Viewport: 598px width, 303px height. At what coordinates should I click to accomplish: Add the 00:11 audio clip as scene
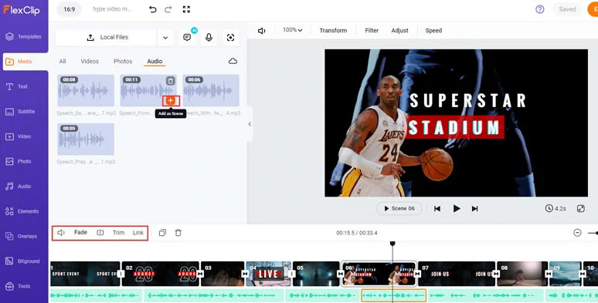[x=171, y=100]
